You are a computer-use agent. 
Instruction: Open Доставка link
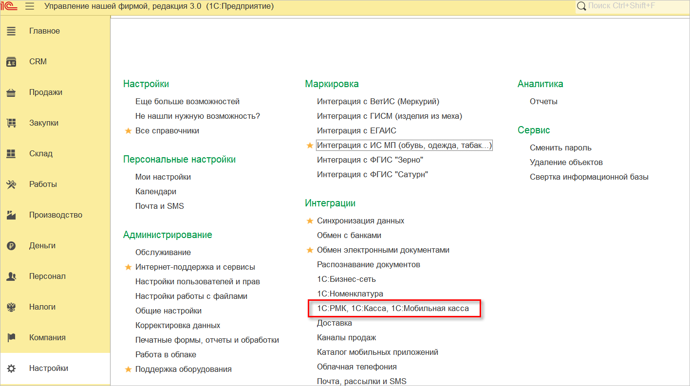pos(335,323)
